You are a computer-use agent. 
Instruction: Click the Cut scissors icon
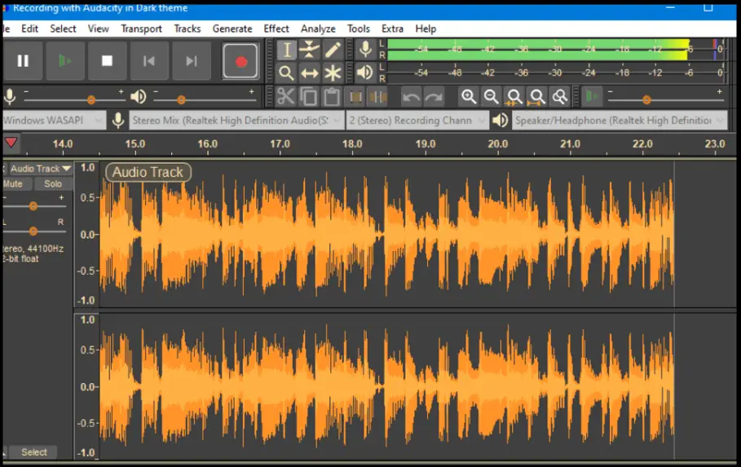coord(285,97)
